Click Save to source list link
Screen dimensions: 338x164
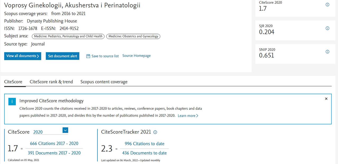coord(105,56)
